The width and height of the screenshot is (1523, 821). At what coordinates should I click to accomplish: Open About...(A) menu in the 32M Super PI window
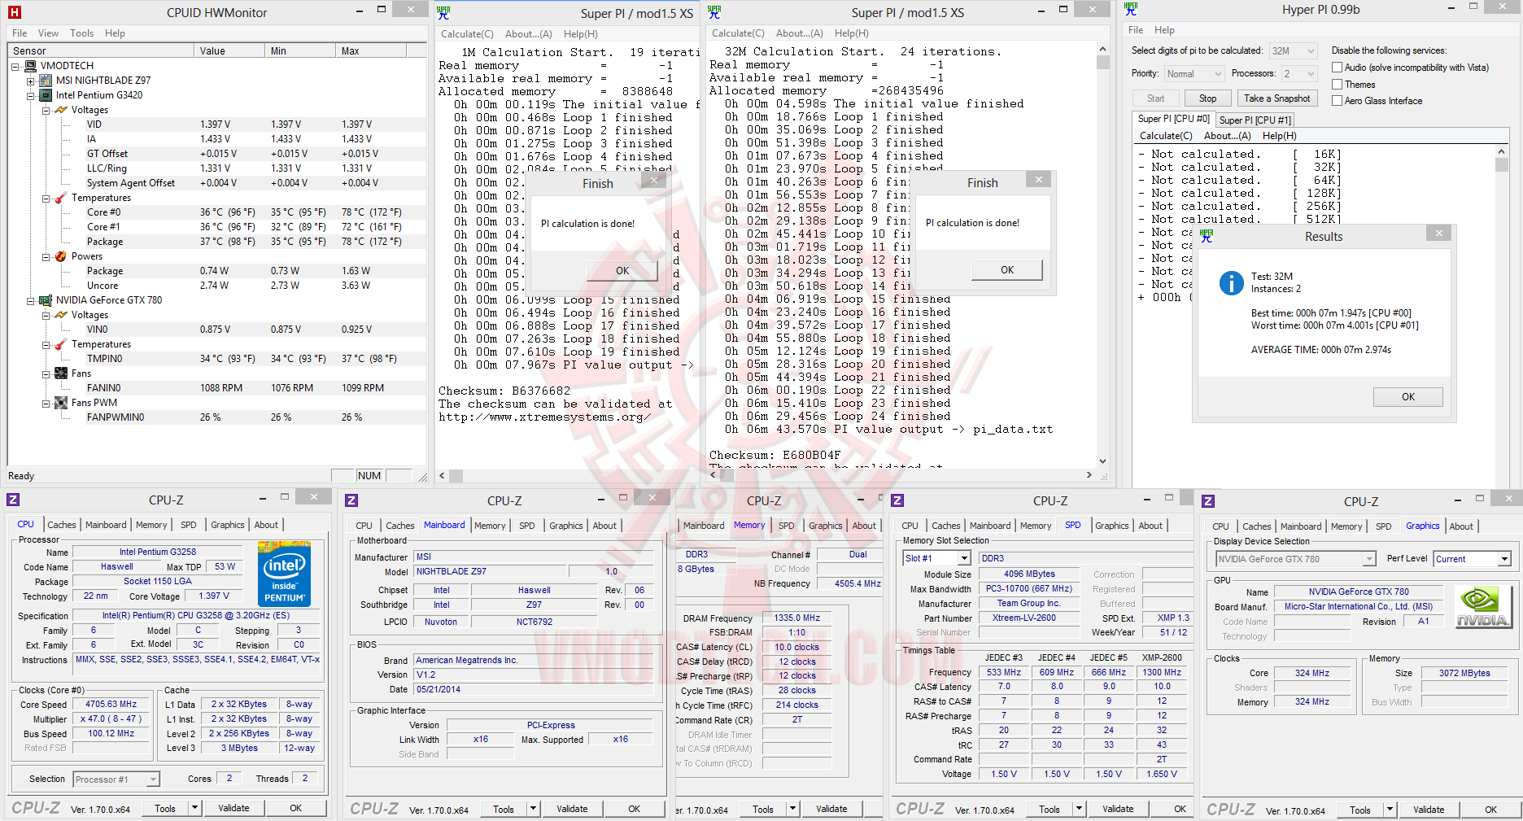click(x=800, y=33)
